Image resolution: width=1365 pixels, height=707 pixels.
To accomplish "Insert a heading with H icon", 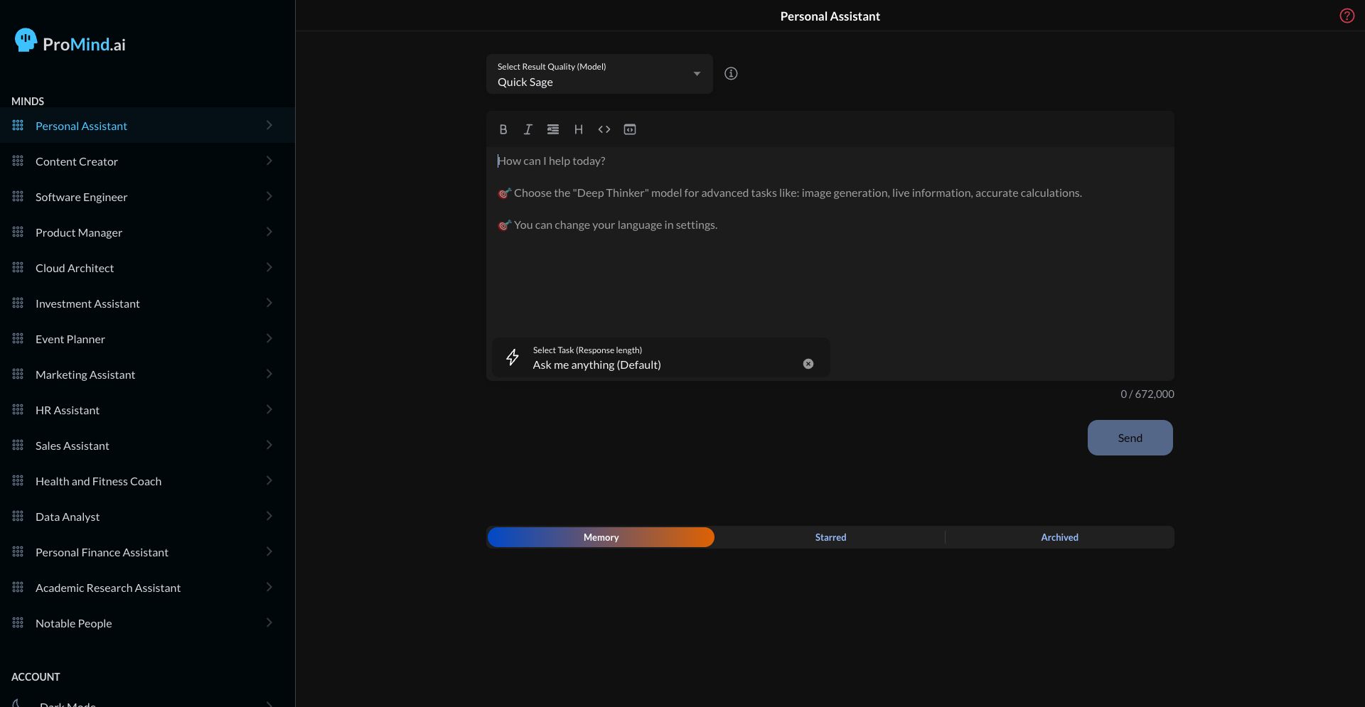I will [x=578, y=129].
